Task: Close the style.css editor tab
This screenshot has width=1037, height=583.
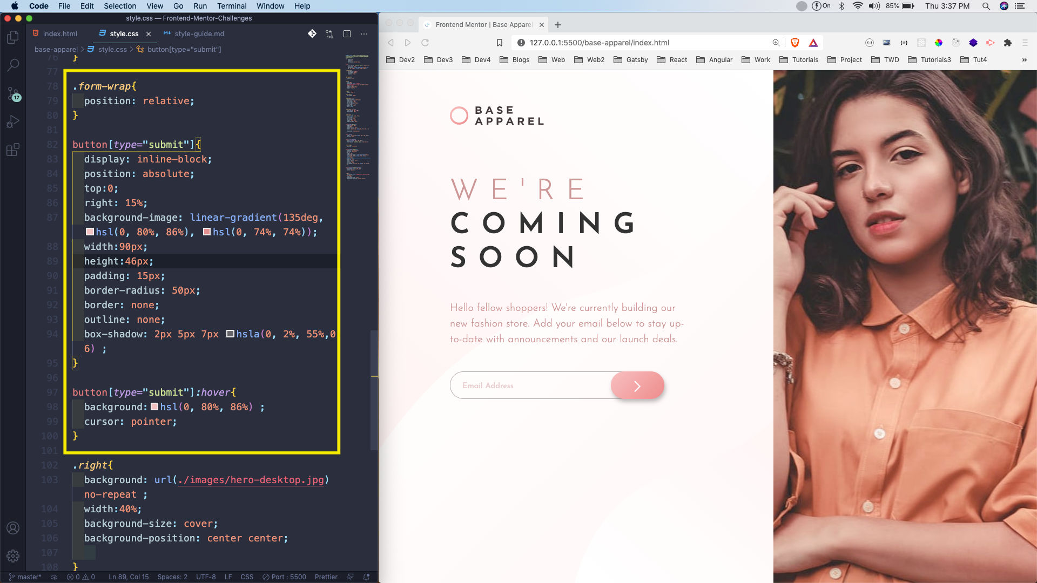Action: coord(149,33)
